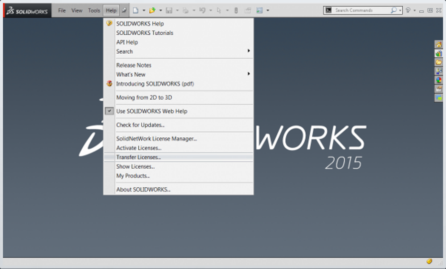
Task: Expand the Save dropdown arrow
Action: pos(177,10)
